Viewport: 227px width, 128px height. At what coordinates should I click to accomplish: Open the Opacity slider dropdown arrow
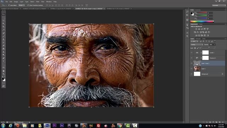[x=214, y=45]
